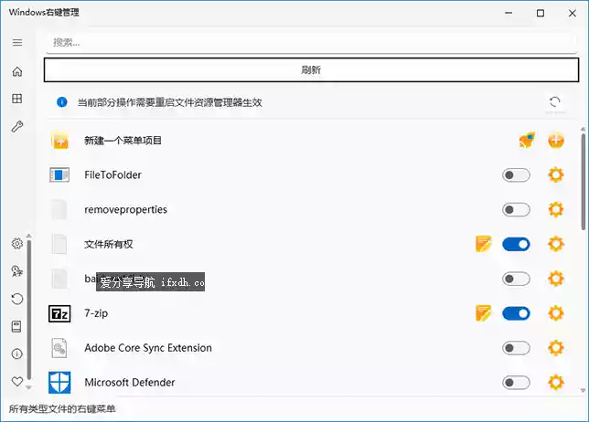Open the info about sidebar icon

tap(17, 353)
